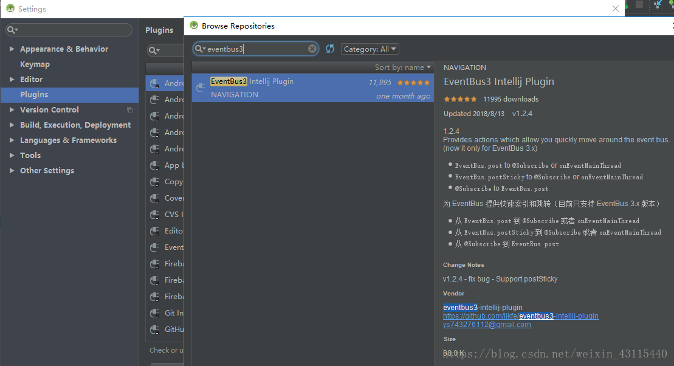
Task: Select Appearance & Behavior tree item
Action: pos(64,49)
